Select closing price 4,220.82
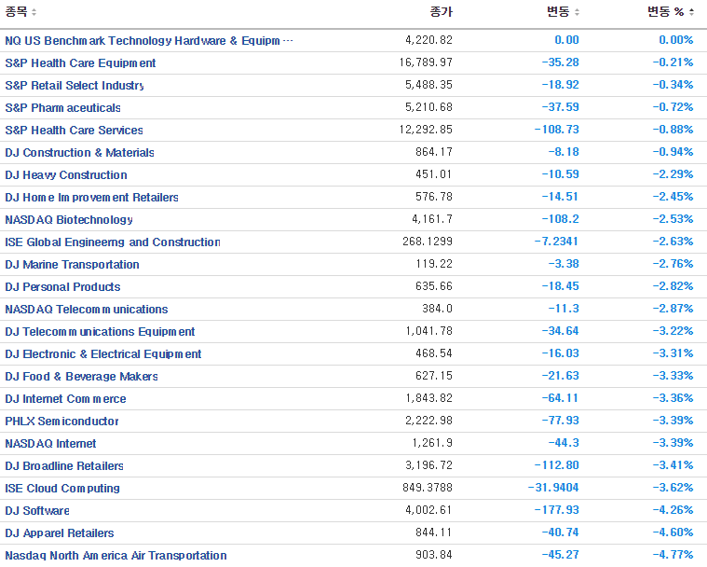The width and height of the screenshot is (707, 567). click(428, 40)
